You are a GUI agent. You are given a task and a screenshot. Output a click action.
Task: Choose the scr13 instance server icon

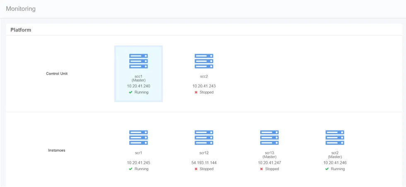click(x=269, y=137)
